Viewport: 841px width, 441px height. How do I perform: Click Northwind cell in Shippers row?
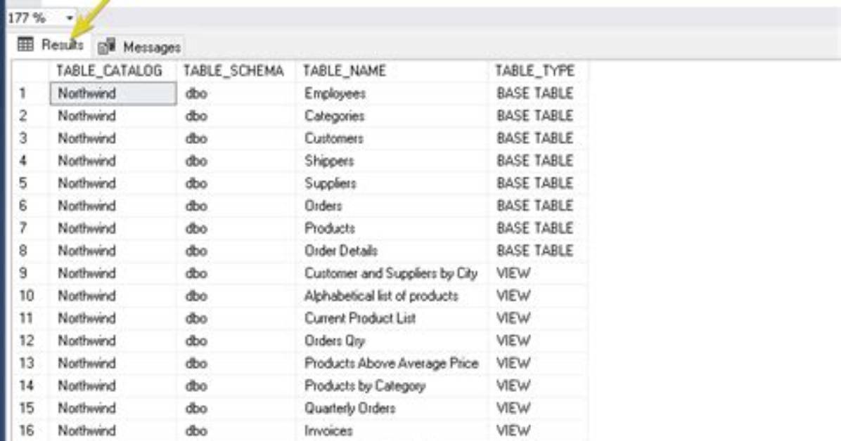(113, 161)
